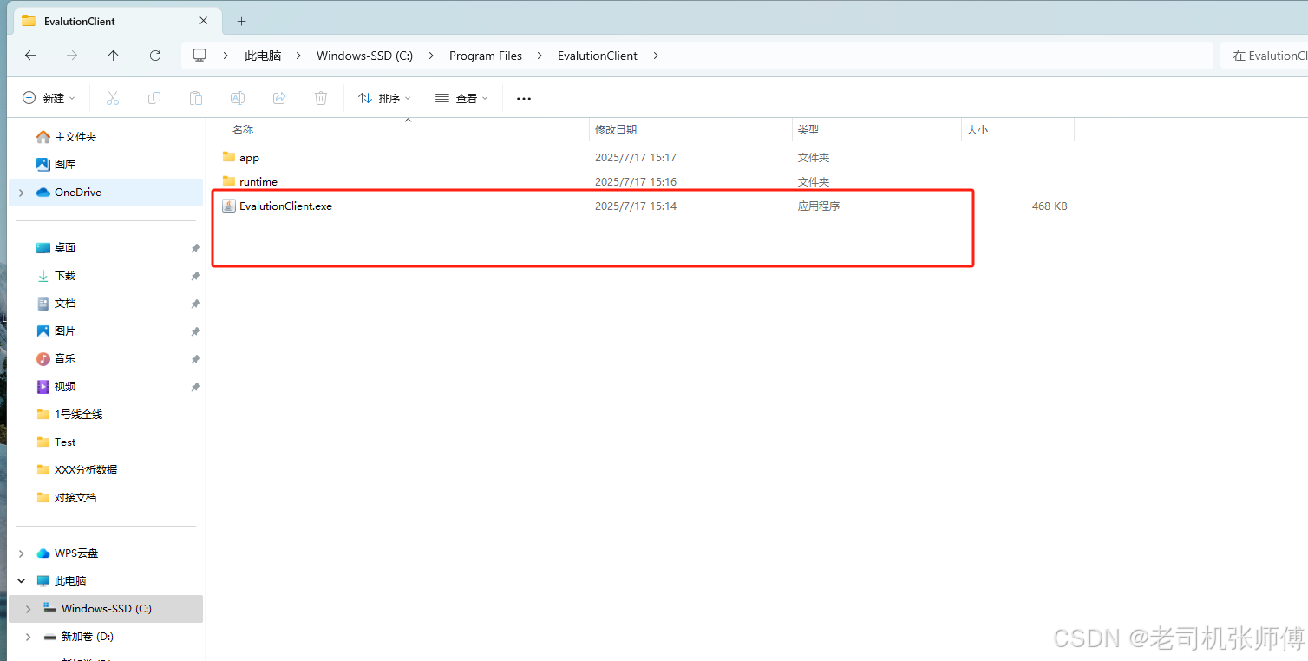This screenshot has height=661, width=1308.
Task: Open a new Explorer tab with plus button
Action: point(241,20)
